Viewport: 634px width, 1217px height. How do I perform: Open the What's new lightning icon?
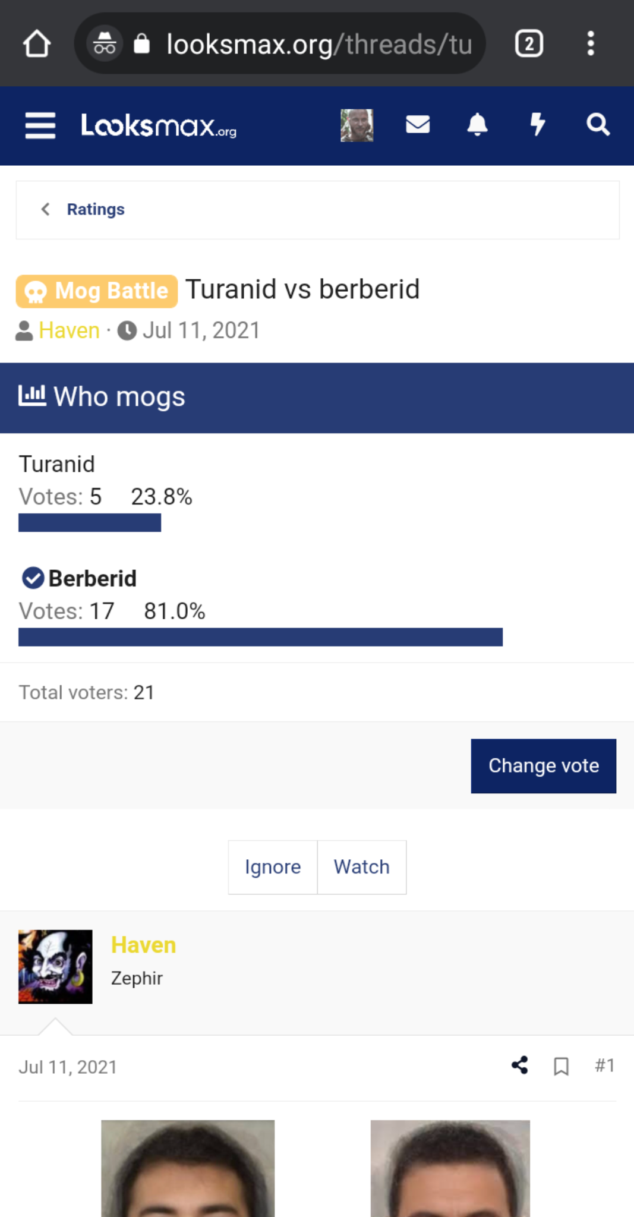[538, 125]
